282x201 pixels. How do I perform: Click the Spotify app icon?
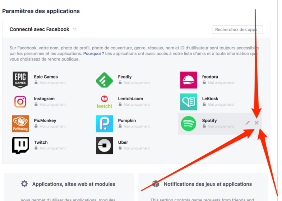point(189,124)
